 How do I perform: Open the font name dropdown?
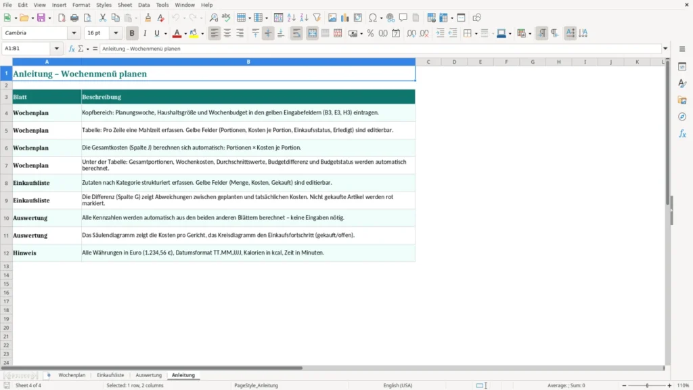pos(74,32)
